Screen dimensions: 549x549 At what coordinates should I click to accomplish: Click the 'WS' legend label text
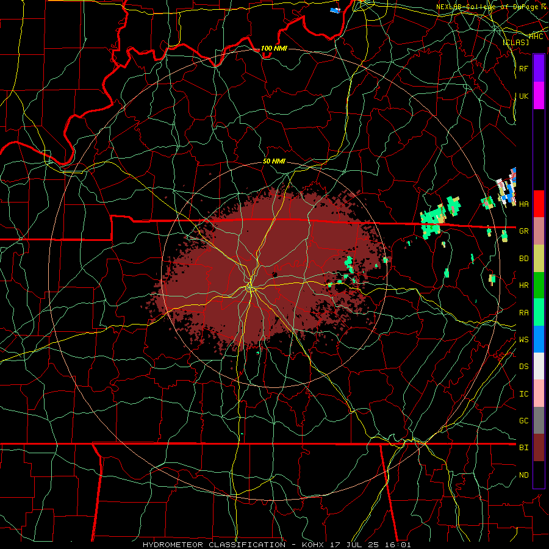click(523, 340)
